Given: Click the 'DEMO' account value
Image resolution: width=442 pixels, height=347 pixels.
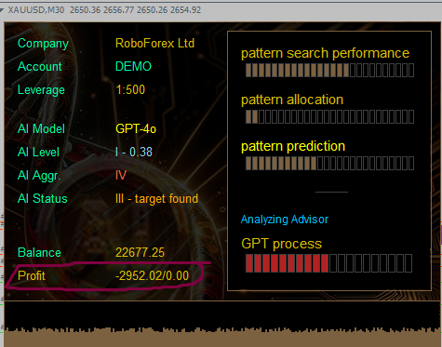Looking at the screenshot, I should click(133, 66).
